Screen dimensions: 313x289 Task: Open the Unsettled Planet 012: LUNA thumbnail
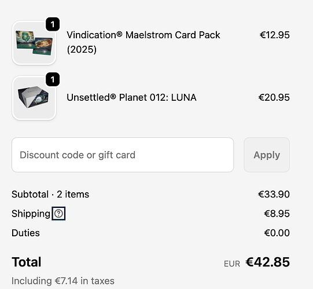tap(34, 98)
